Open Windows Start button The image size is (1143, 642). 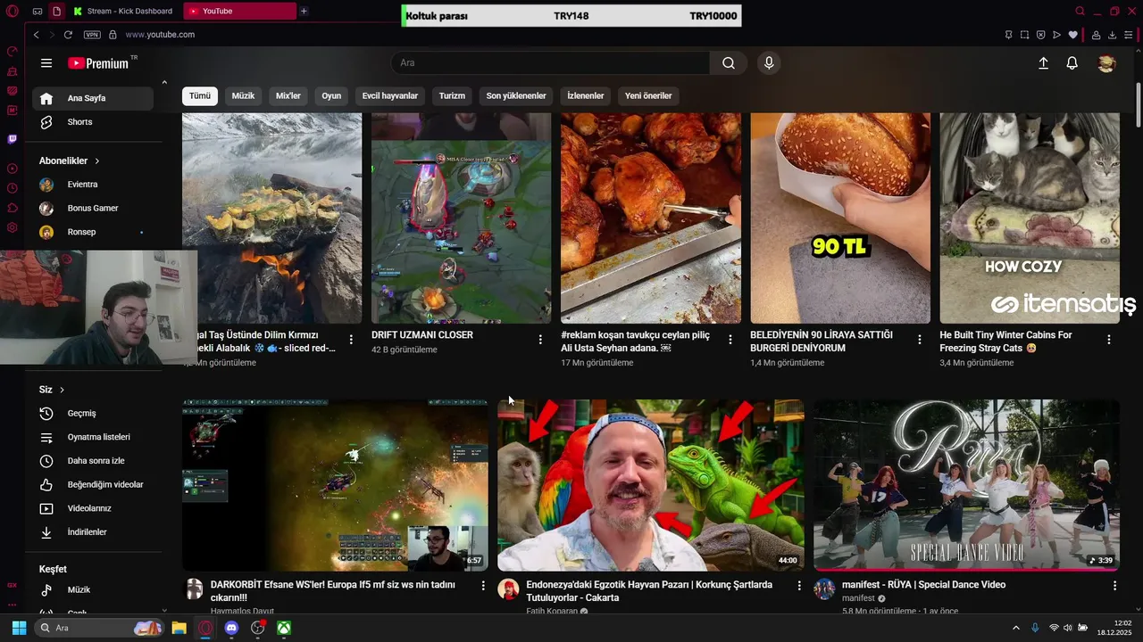tap(19, 628)
